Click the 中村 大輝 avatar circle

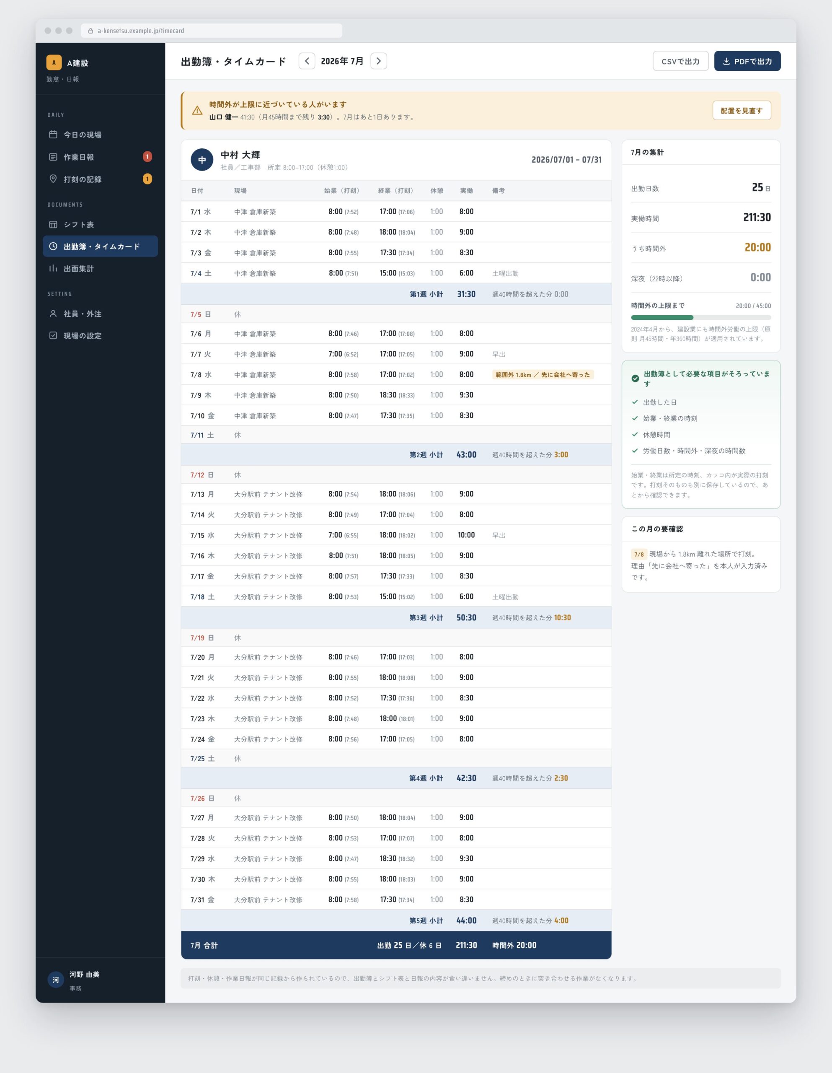(202, 160)
